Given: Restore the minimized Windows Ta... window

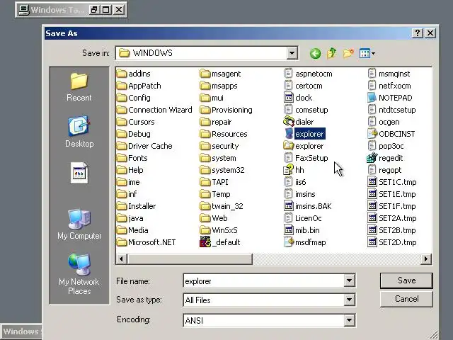Looking at the screenshot, I should (x=94, y=10).
